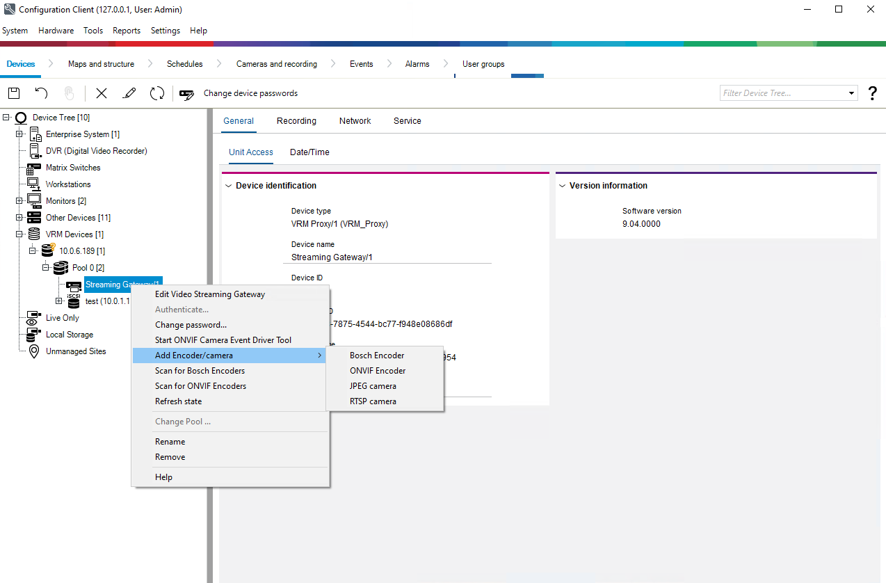886x583 pixels.
Task: Open the Hardware menu
Action: coord(56,31)
